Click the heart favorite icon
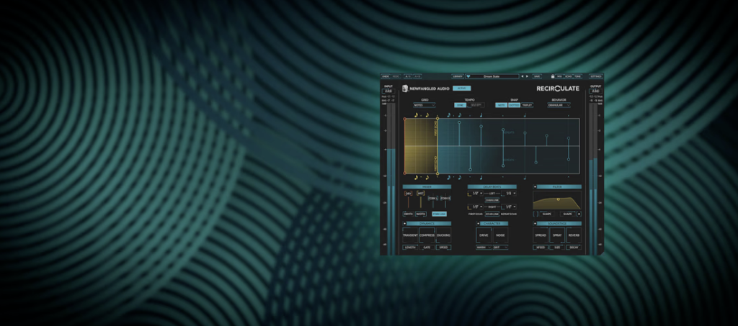Screen dimensions: 738x326 (x=468, y=76)
